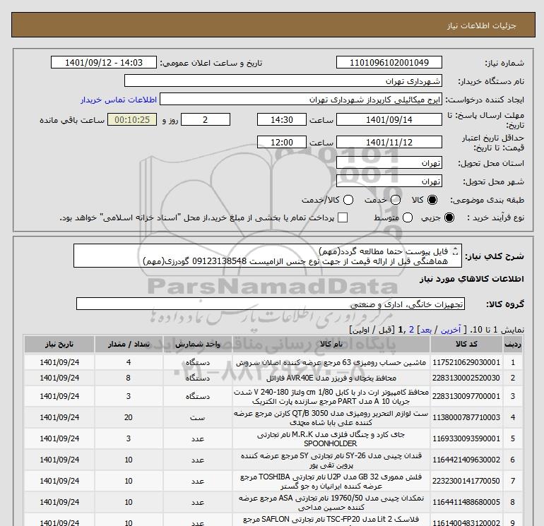Click the قندان چینی SY-26 item name

(331, 460)
